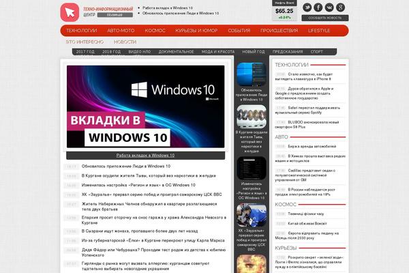The height and width of the screenshot is (273, 409).
Task: Open the Курьезы и юмор menu item
Action: pyautogui.click(x=196, y=31)
